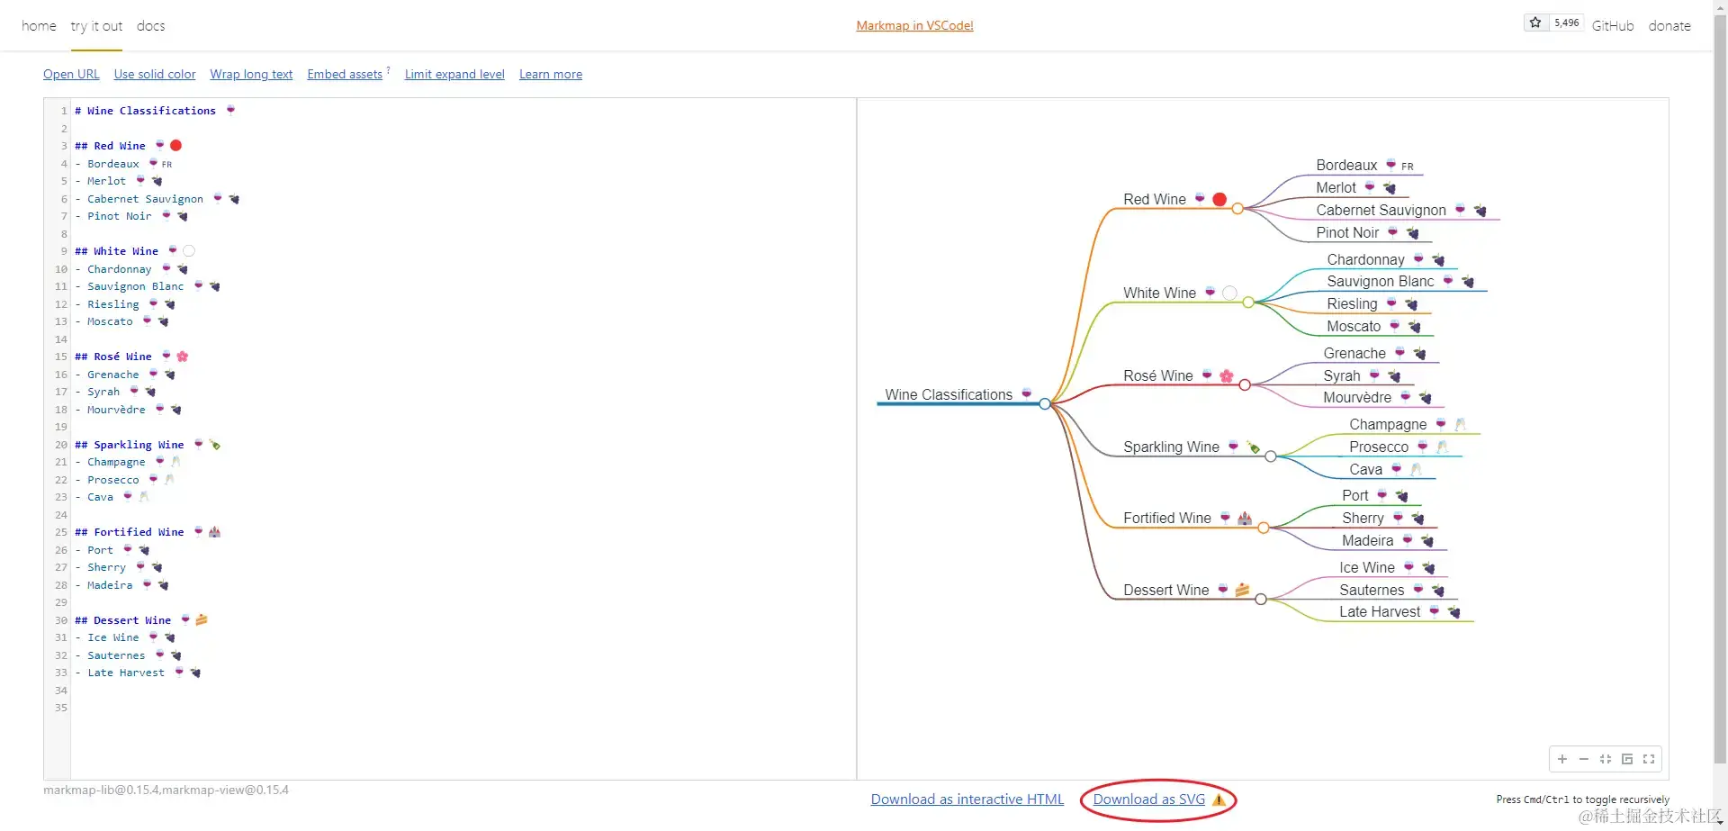Click the GitHub star icon button
1728x831 pixels.
coord(1535,23)
